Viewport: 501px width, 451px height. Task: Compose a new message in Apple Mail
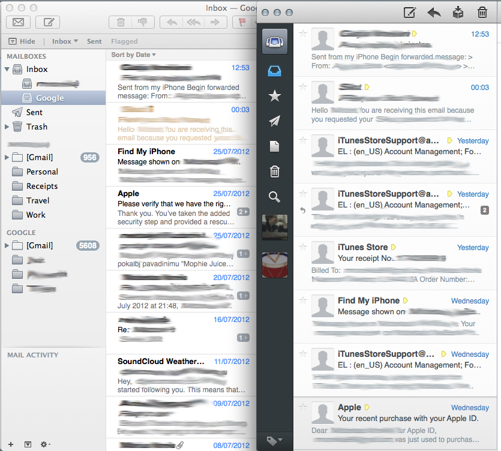[49, 22]
